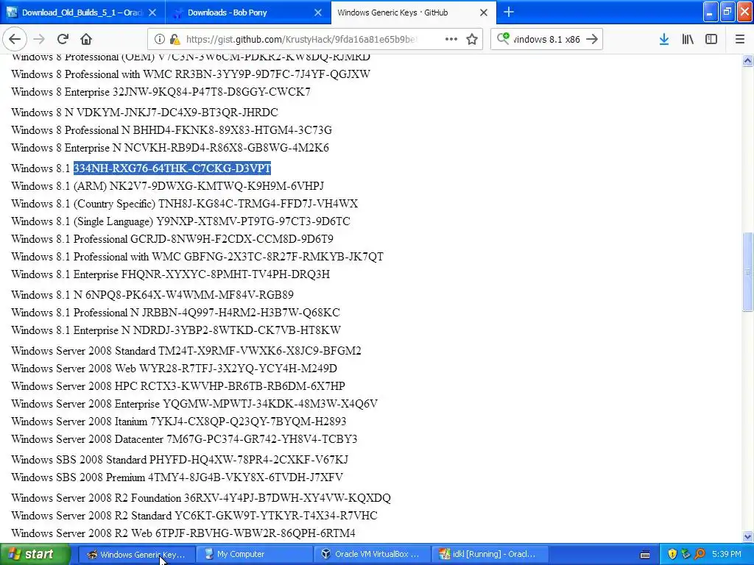
Task: Click the forward navigation arrow
Action: [39, 39]
